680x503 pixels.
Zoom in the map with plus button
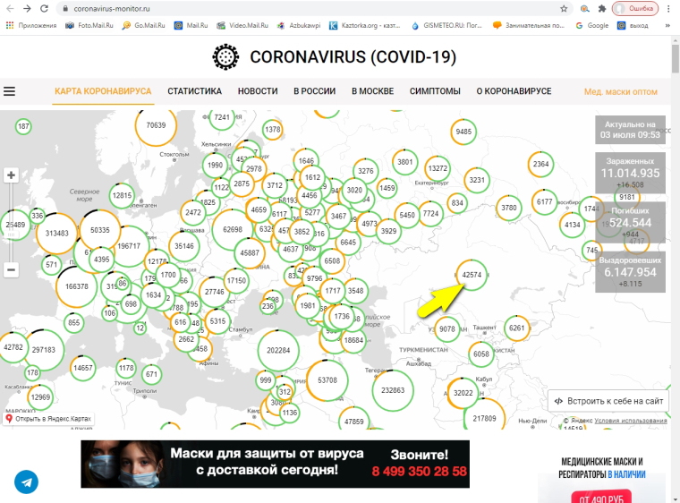pyautogui.click(x=11, y=175)
